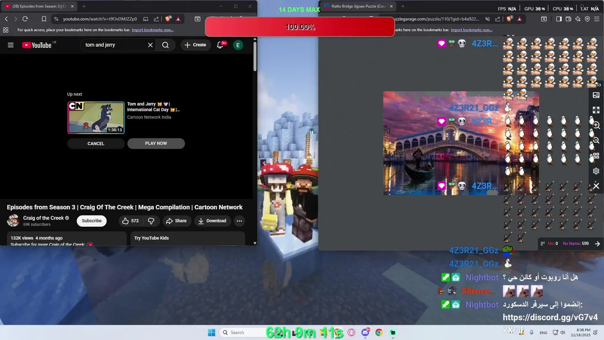Open a new tab in YouTube window
This screenshot has height=340, width=604.
tap(84, 7)
